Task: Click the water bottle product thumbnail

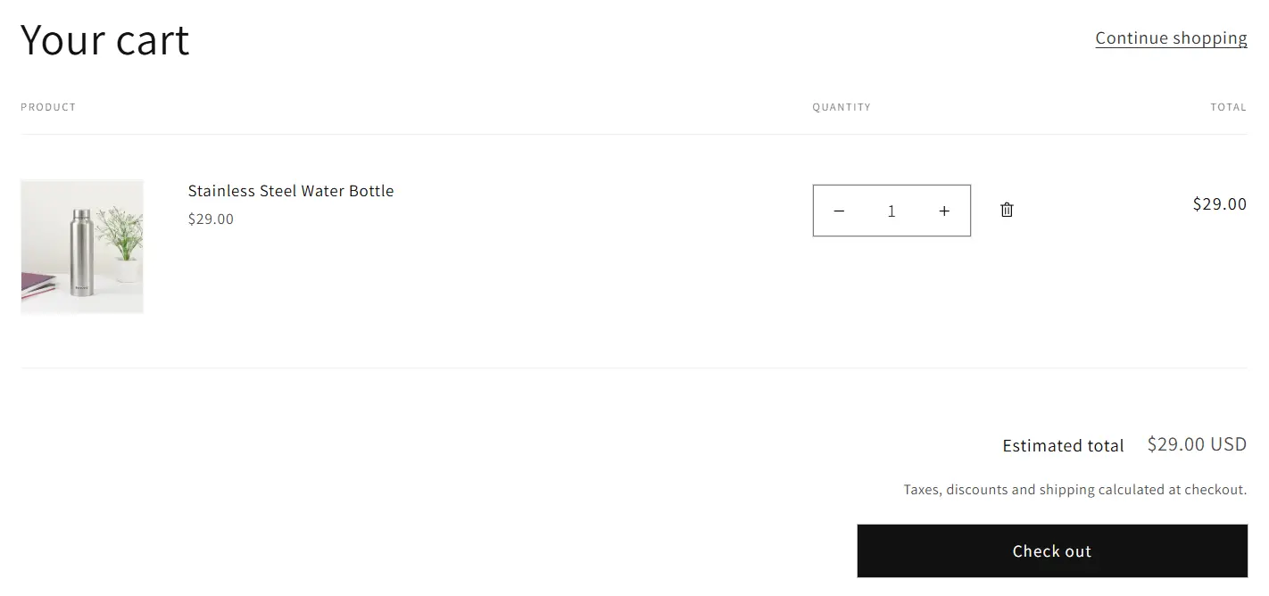Action: pyautogui.click(x=81, y=246)
